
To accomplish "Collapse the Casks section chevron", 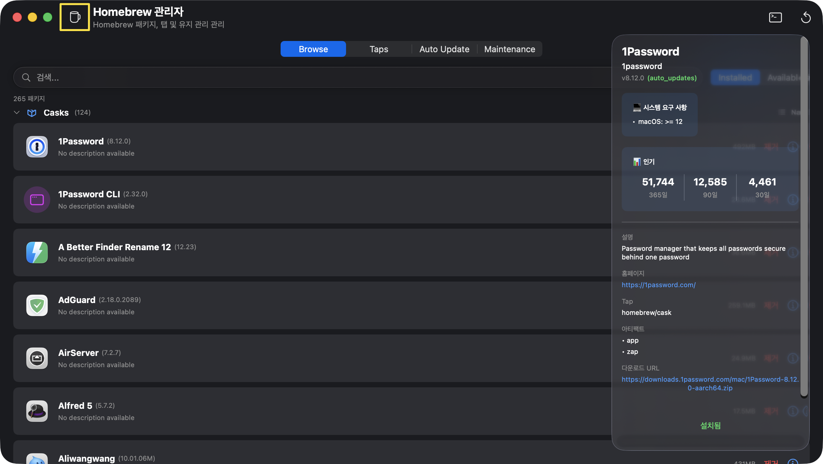I will (x=17, y=113).
